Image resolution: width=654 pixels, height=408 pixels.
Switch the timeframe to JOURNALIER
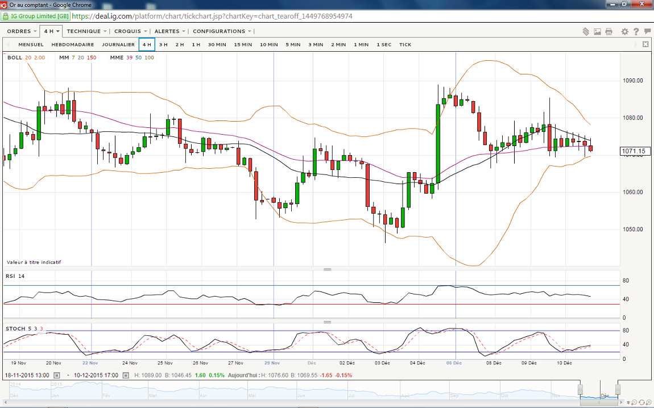[x=118, y=44]
